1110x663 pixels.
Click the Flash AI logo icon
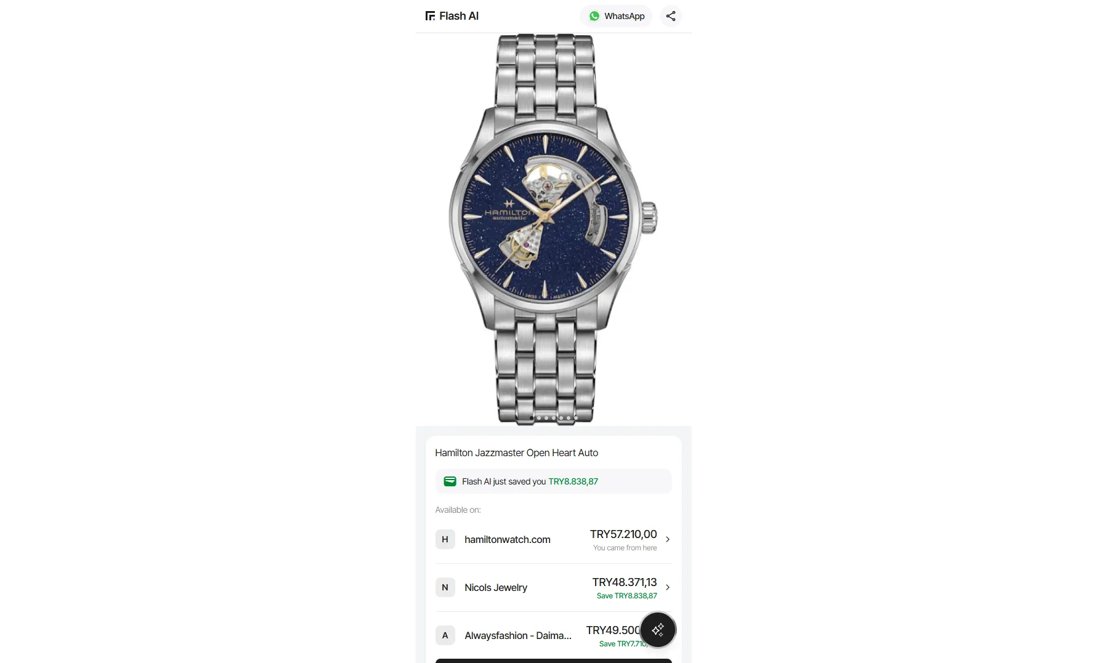430,16
